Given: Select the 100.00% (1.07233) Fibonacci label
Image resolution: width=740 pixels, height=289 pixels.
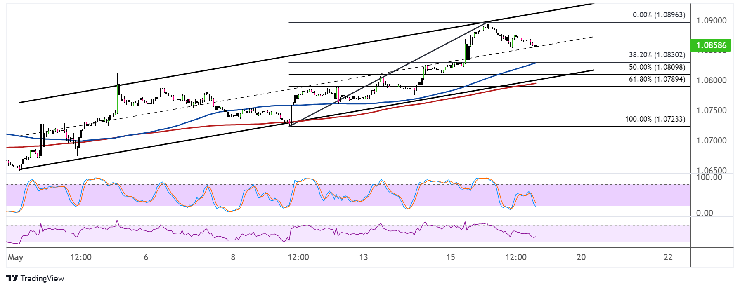Looking at the screenshot, I should point(655,119).
